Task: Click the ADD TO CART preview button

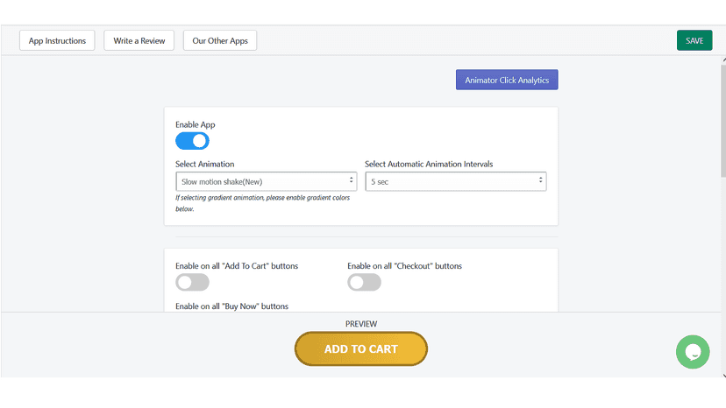Action: click(361, 348)
